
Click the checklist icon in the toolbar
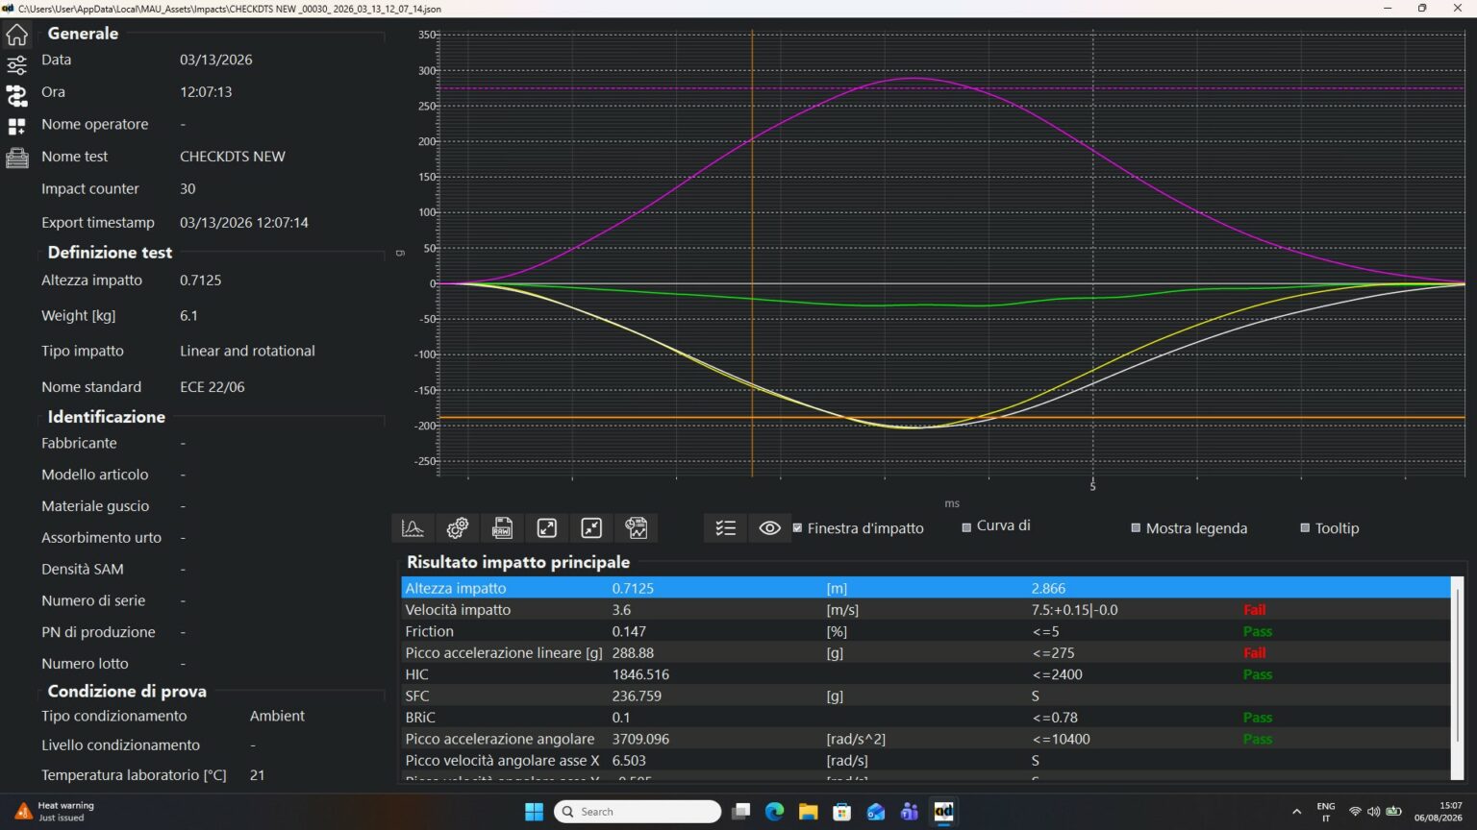tap(725, 527)
